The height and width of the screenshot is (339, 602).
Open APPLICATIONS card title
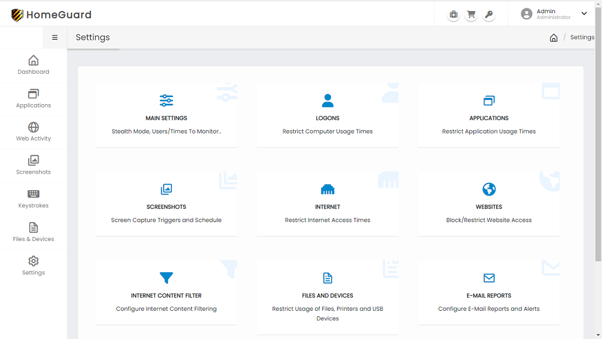coord(489,119)
